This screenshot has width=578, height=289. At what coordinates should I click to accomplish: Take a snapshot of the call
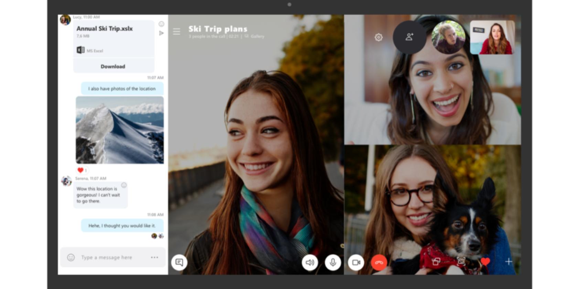[461, 262]
